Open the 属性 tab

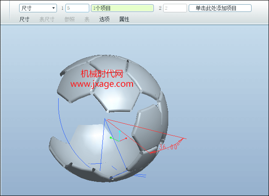(124, 19)
